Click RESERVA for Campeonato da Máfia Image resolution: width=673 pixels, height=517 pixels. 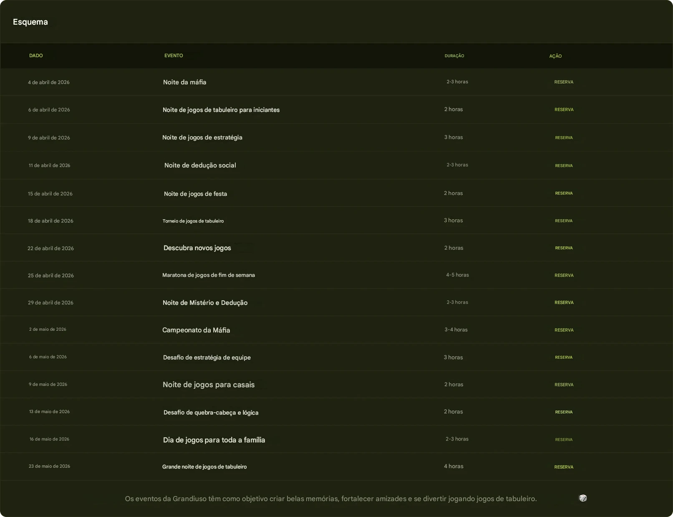click(564, 330)
